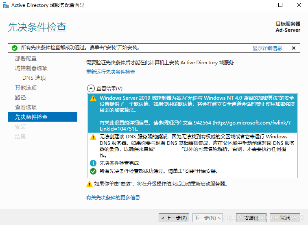Click 重新运行先决条件检查 link
Image resolution: width=308 pixels, height=225 pixels.
(x=111, y=72)
